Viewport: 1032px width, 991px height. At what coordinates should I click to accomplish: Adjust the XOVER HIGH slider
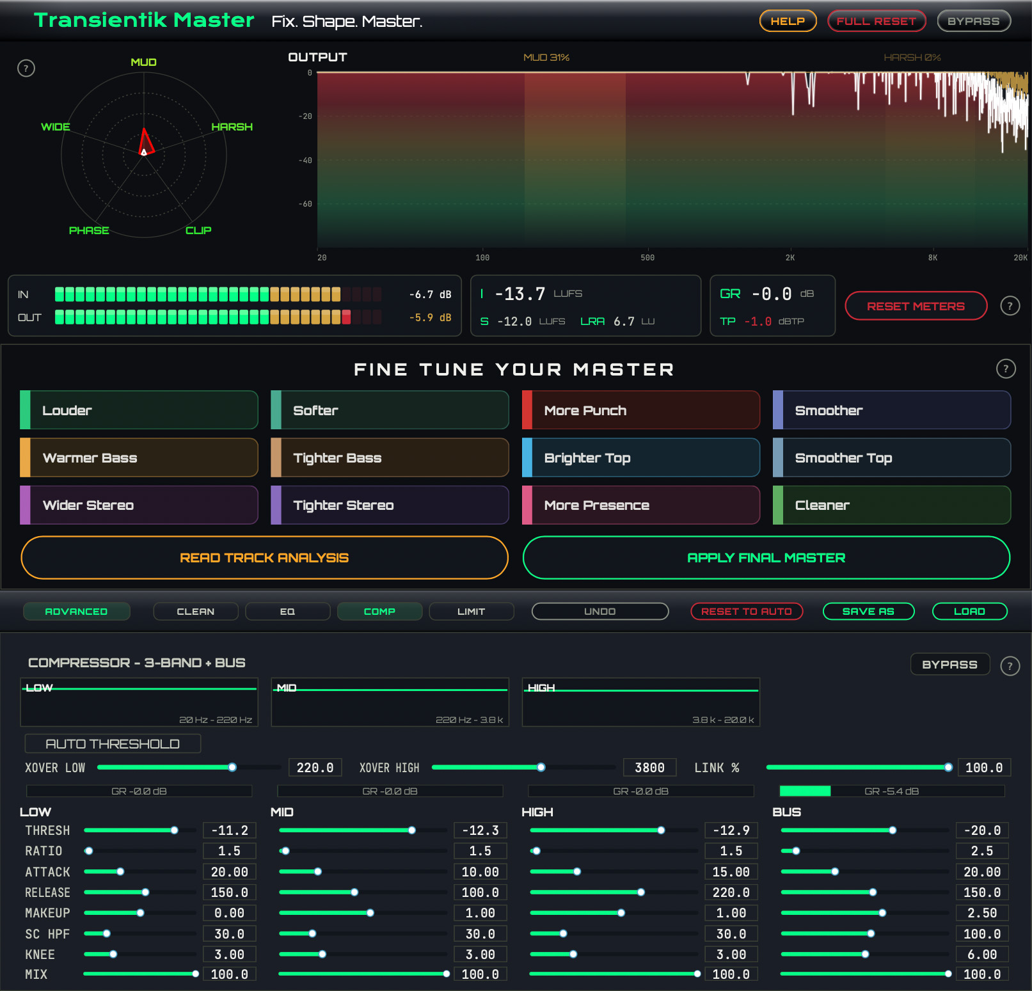click(523, 767)
